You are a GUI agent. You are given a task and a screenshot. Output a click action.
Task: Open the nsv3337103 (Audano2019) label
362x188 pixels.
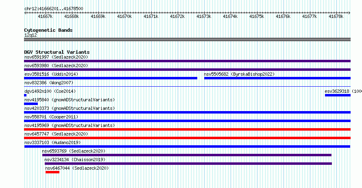tap(52, 142)
